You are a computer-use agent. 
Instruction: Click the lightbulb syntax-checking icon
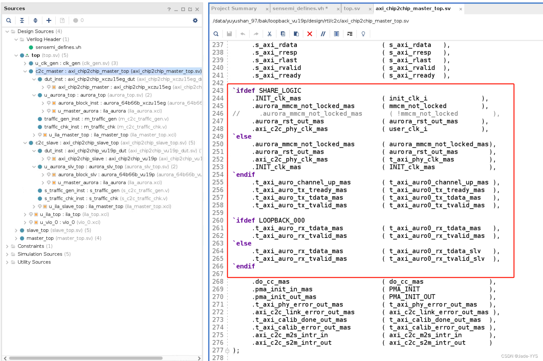pos(363,34)
